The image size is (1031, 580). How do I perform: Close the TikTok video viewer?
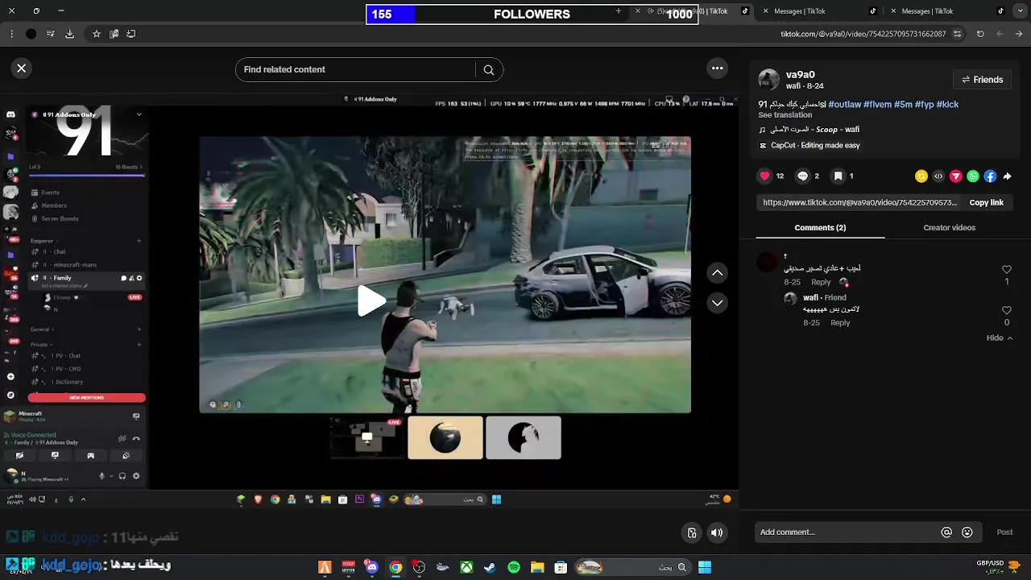point(22,68)
